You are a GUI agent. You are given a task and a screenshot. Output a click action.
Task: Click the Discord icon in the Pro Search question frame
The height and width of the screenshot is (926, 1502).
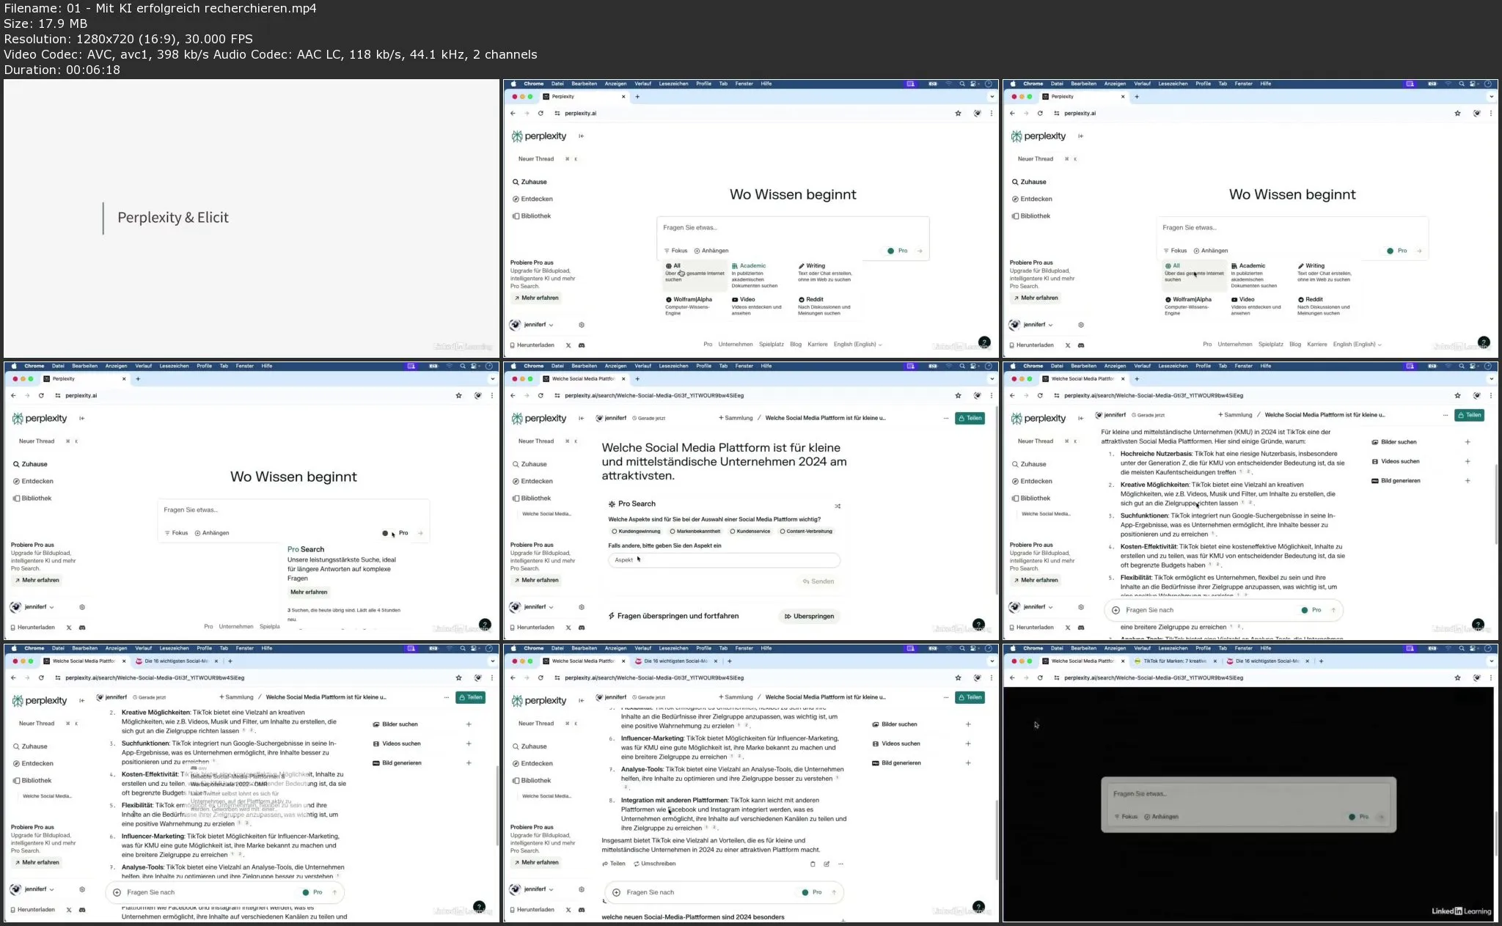tap(582, 628)
